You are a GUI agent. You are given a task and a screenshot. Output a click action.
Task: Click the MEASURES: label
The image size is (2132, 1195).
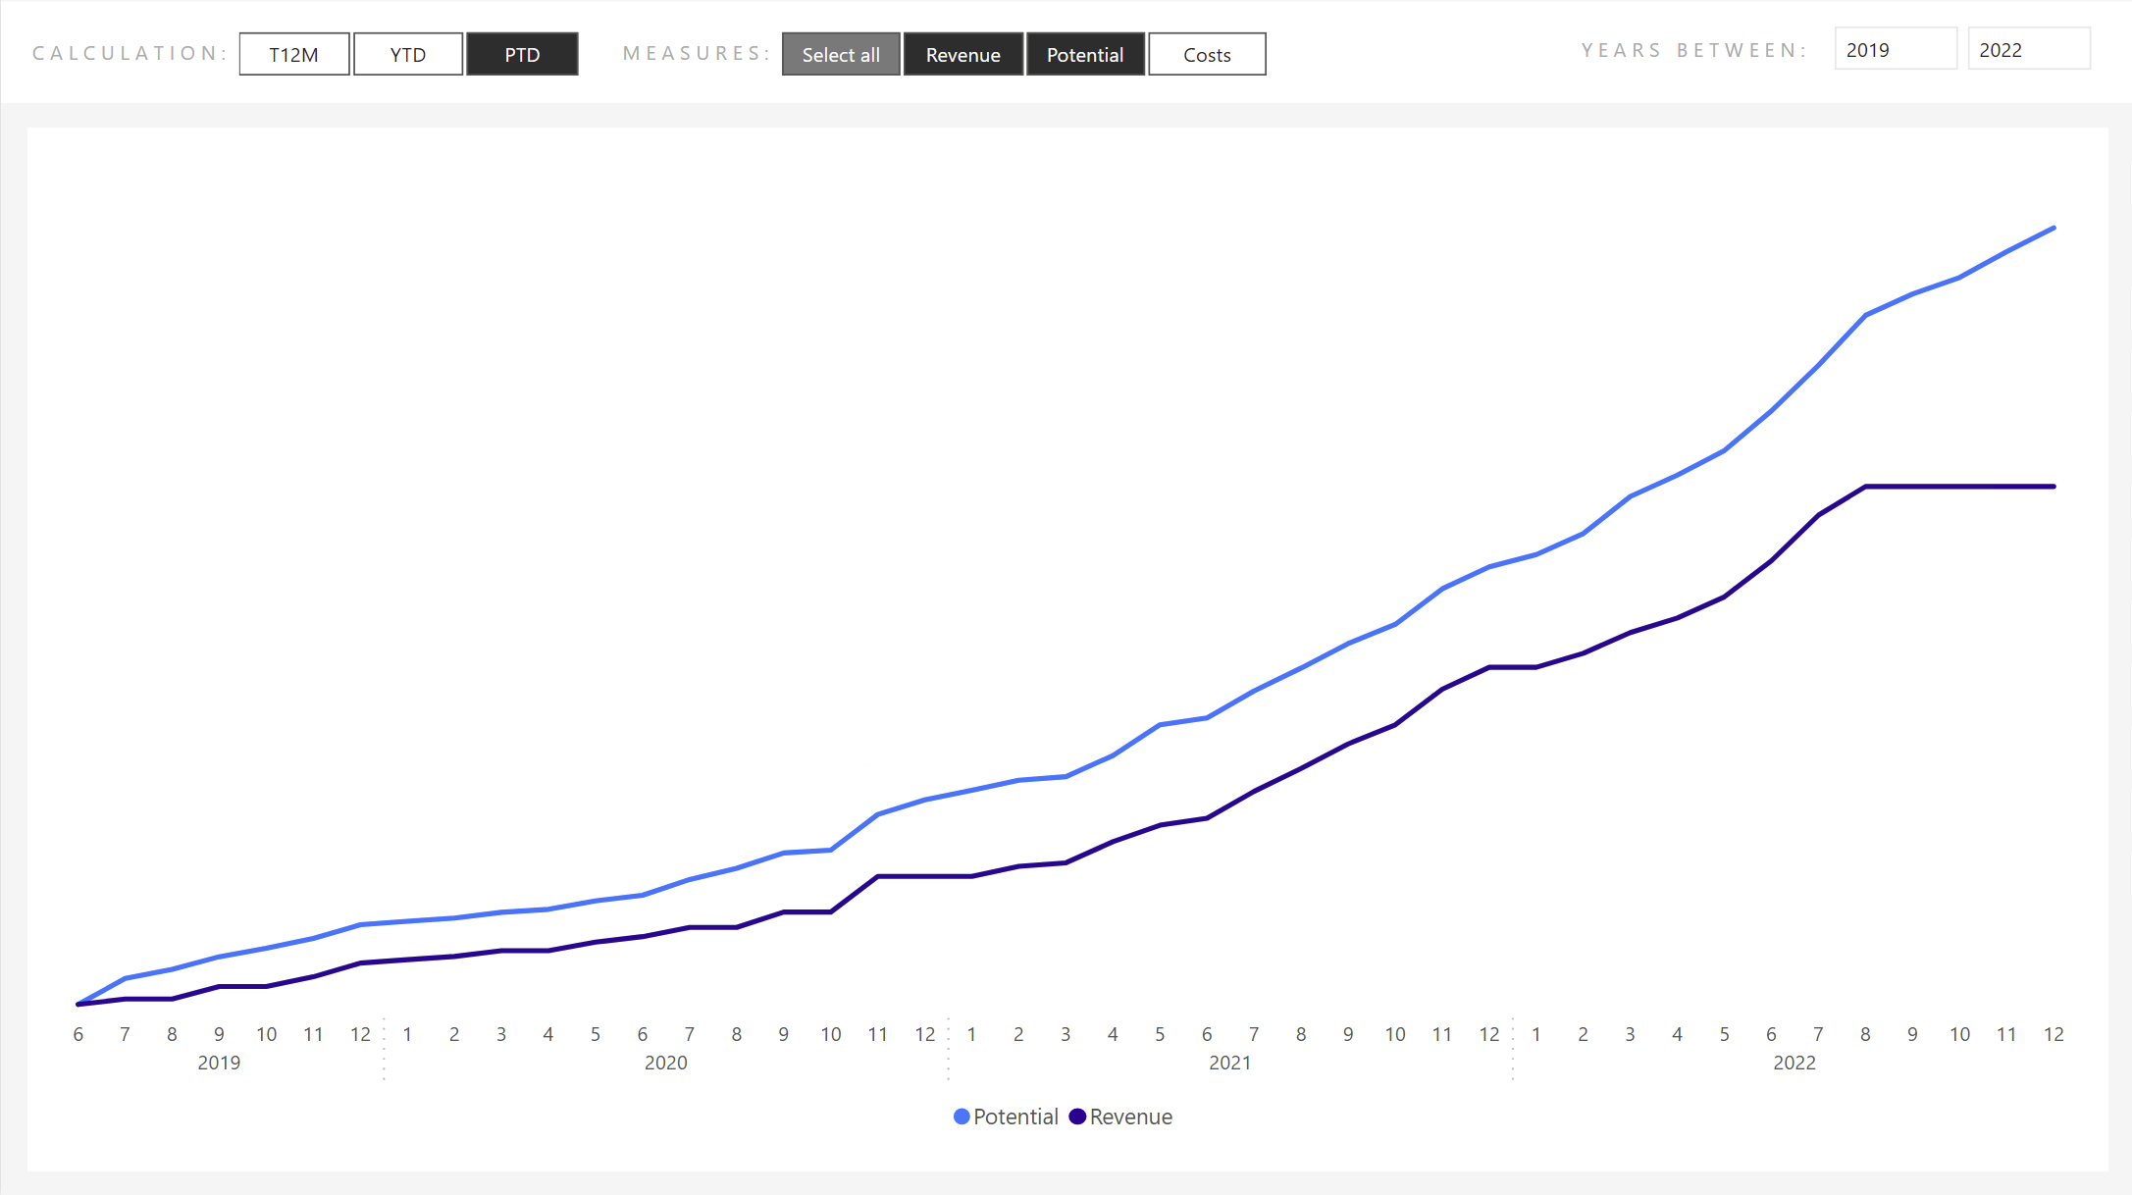click(x=697, y=53)
